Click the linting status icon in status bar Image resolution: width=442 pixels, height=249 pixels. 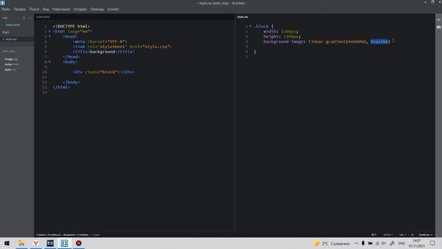(412, 235)
